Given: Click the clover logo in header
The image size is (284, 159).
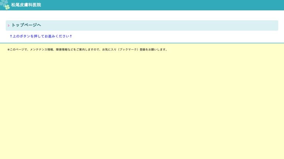Looking at the screenshot, I should coord(5,5).
